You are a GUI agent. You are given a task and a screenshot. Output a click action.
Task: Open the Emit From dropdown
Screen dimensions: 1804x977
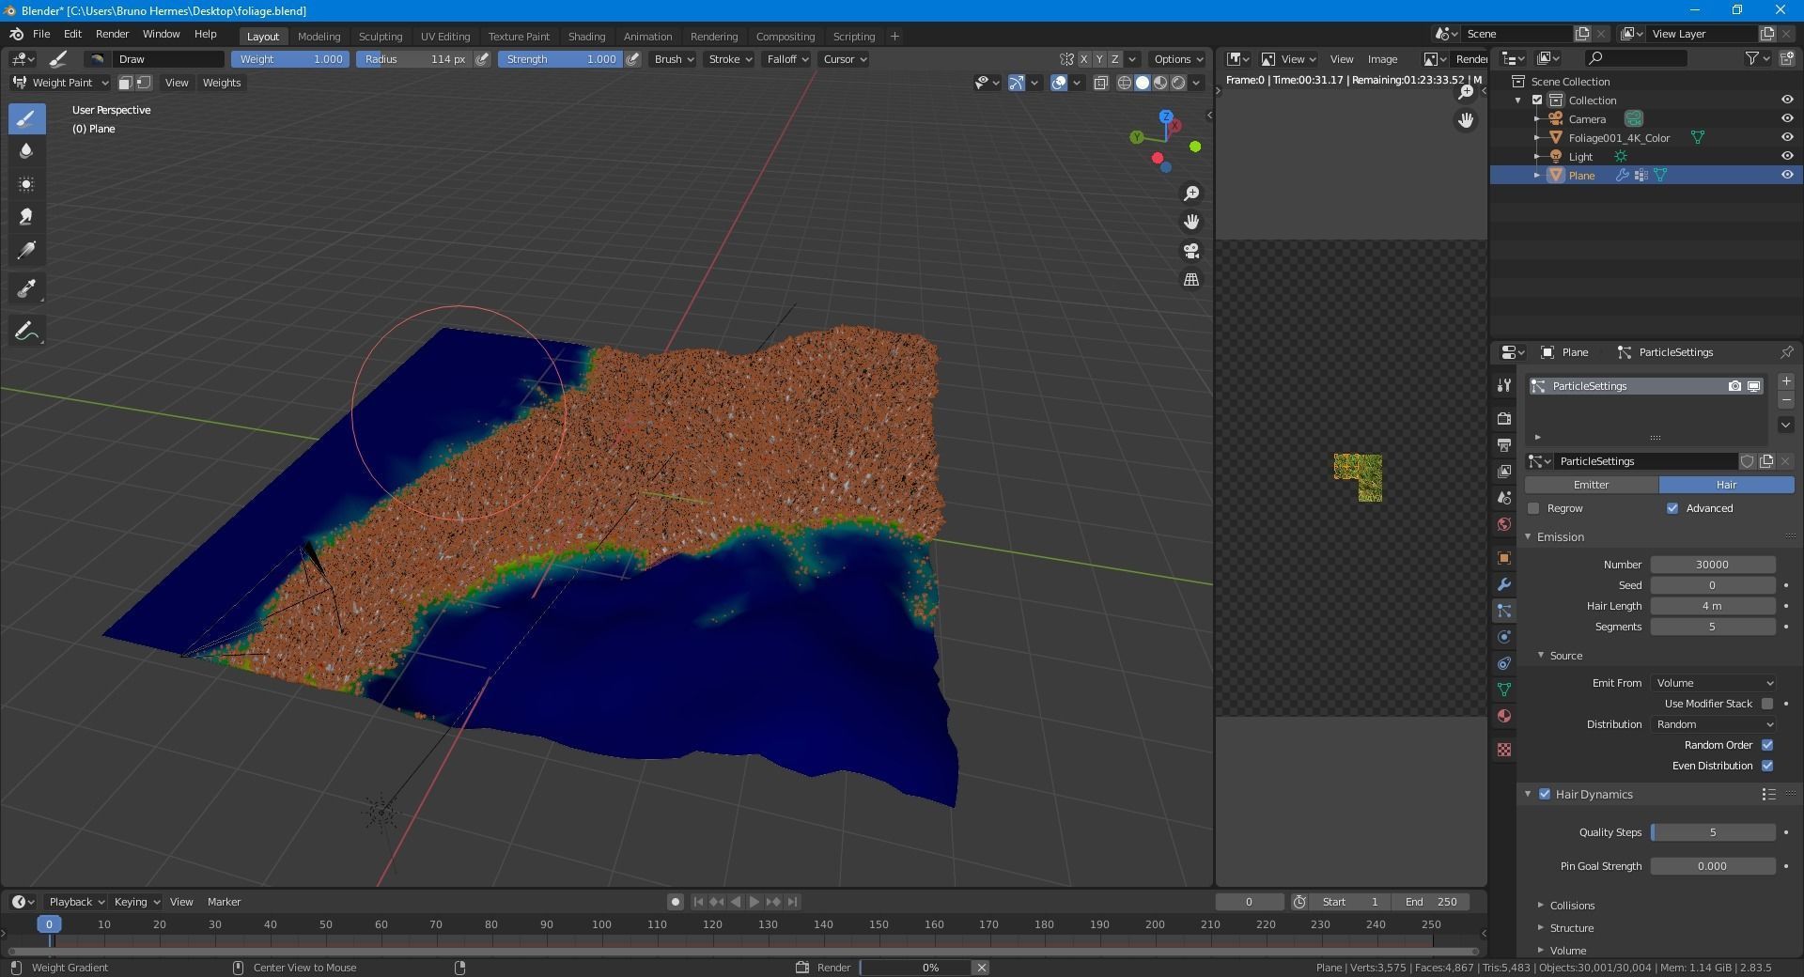point(1714,683)
